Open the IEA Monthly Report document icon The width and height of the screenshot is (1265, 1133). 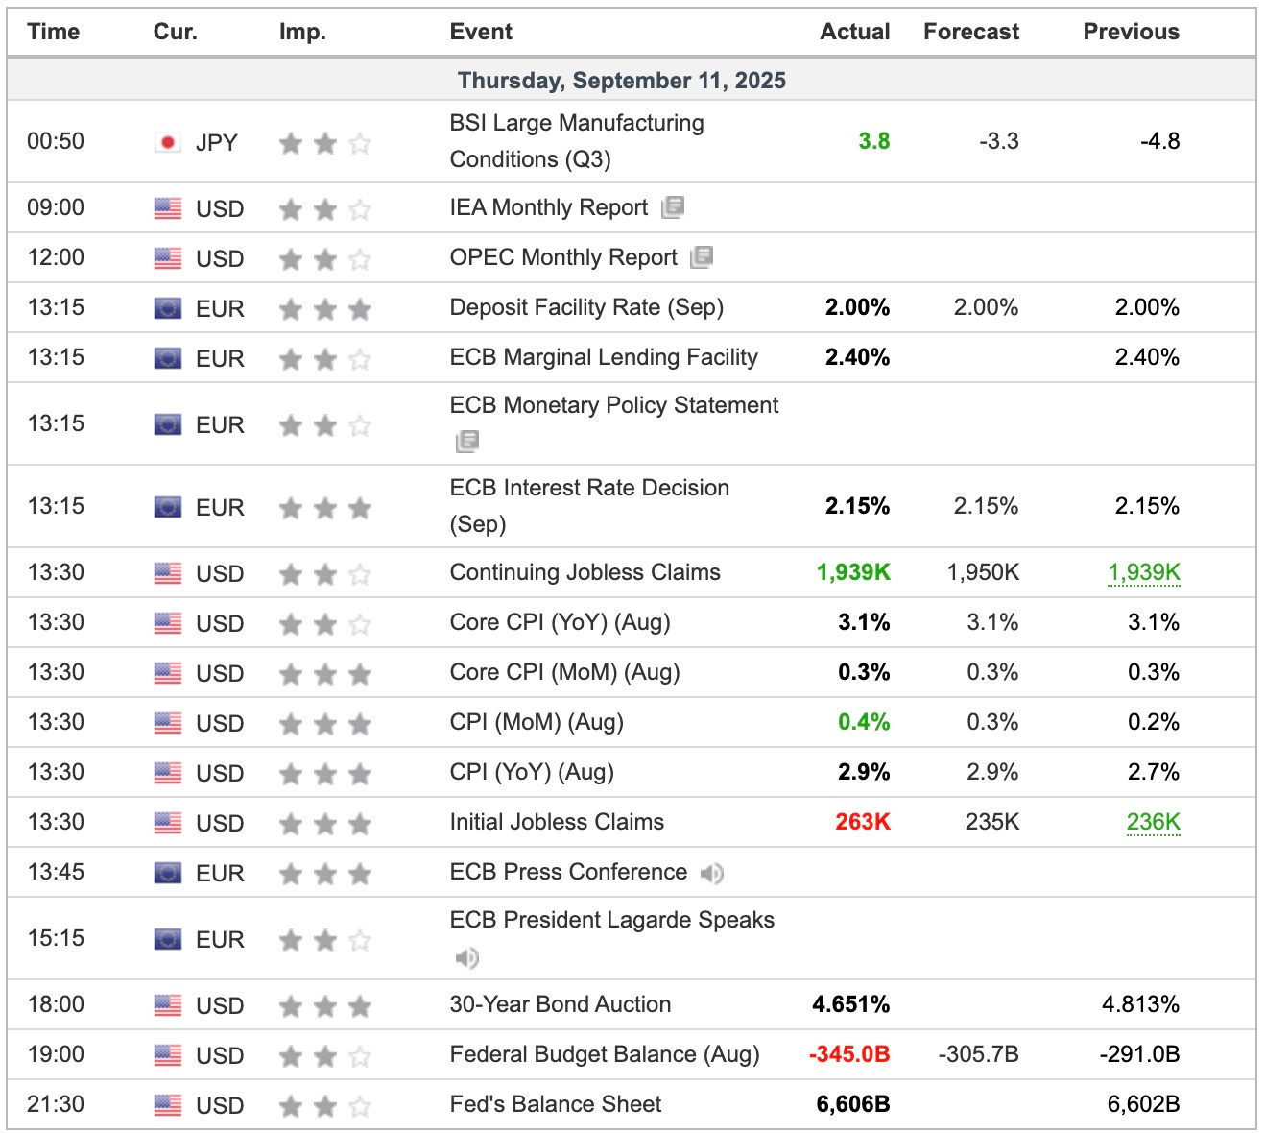tap(673, 206)
